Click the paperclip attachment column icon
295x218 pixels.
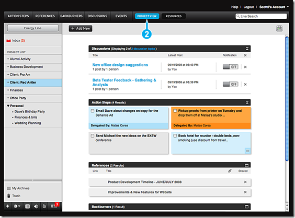(230, 171)
